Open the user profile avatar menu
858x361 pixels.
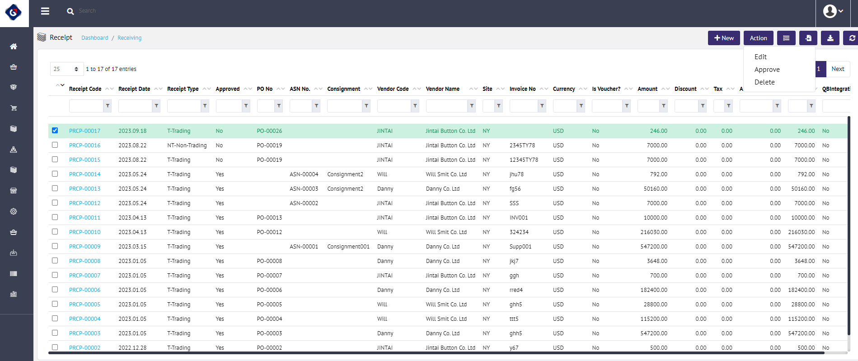(x=833, y=11)
